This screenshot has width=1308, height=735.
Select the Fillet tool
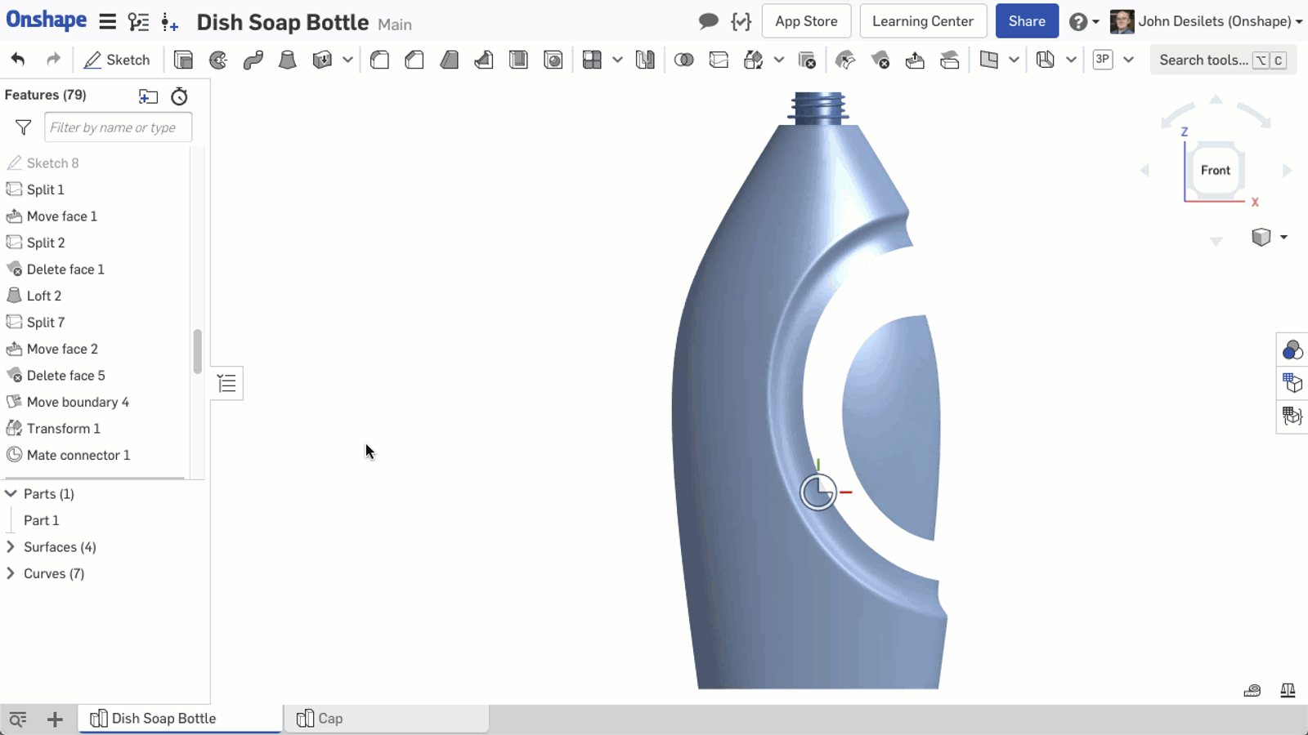pos(379,60)
